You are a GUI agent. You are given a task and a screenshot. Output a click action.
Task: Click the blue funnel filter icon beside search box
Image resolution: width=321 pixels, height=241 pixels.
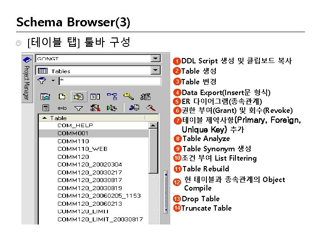(42, 80)
